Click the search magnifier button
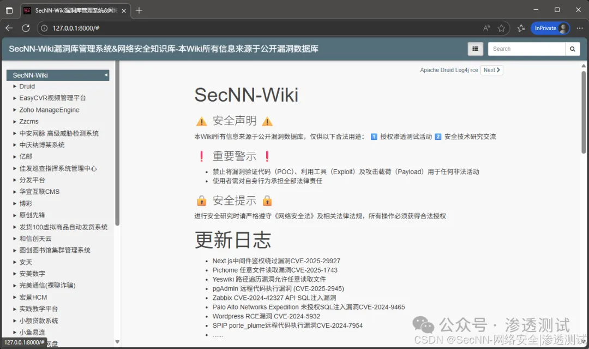 [573, 49]
